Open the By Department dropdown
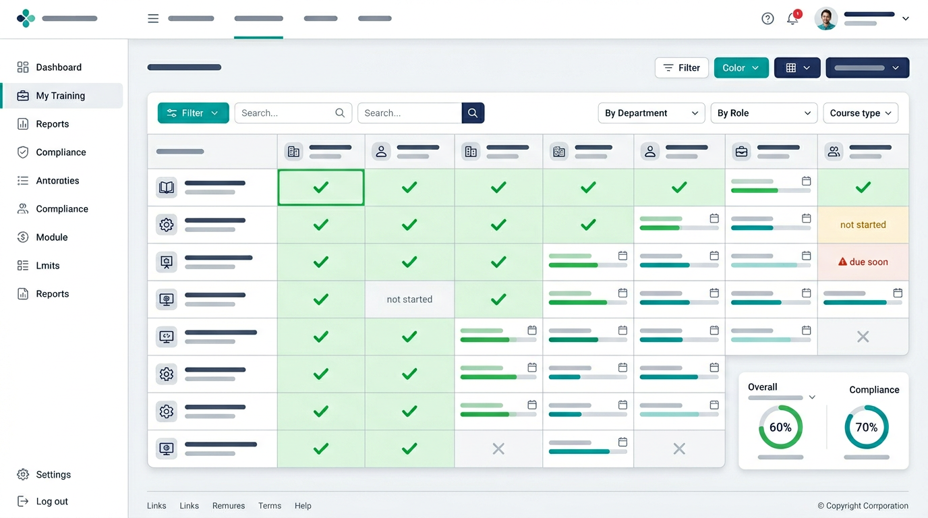 (x=651, y=113)
